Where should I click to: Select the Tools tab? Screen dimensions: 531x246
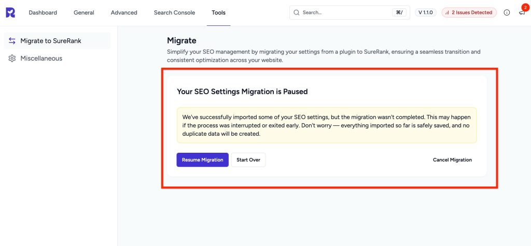(x=218, y=12)
